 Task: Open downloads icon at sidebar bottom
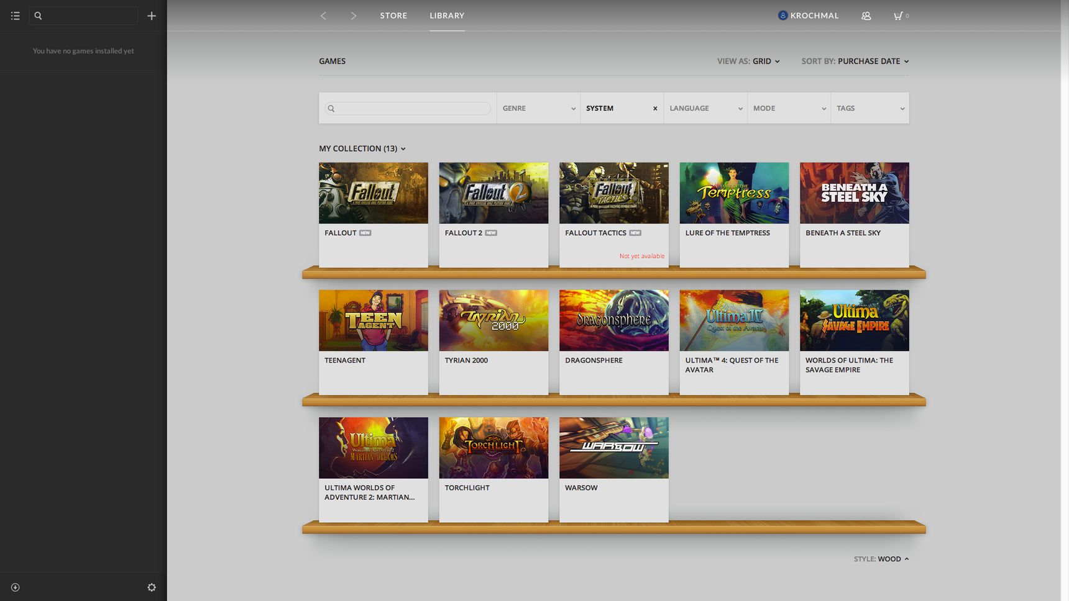pos(16,587)
